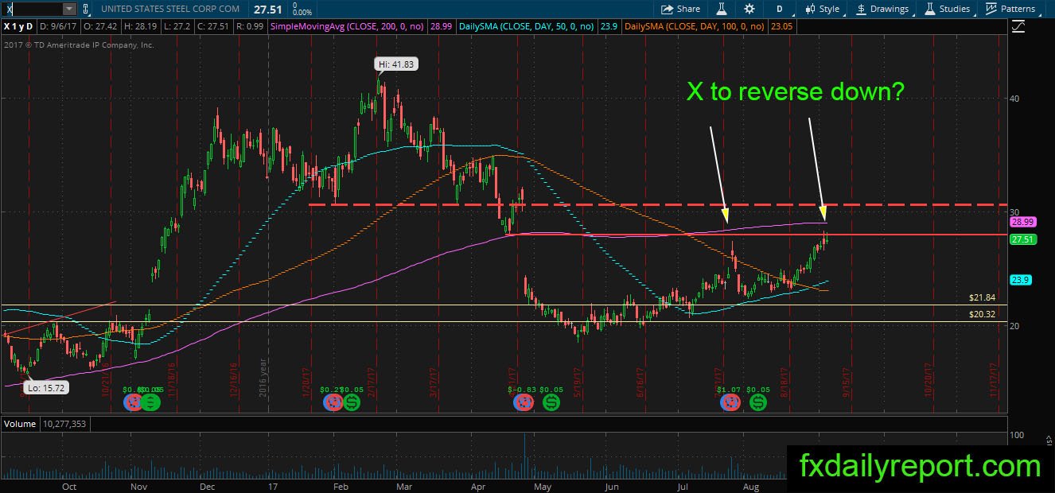Click the $20.32 price level label
The image size is (1055, 493).
tap(983, 314)
